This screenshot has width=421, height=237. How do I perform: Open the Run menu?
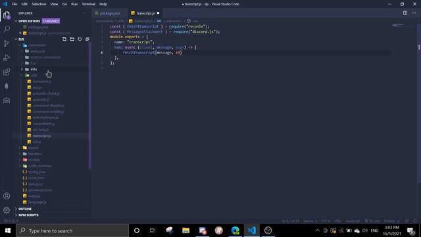(74, 4)
